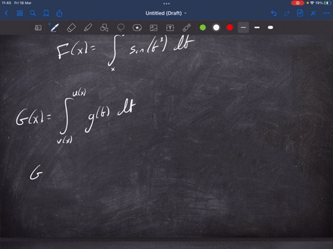Add a new page
This screenshot has width=333, height=249.
pyautogui.click(x=300, y=13)
